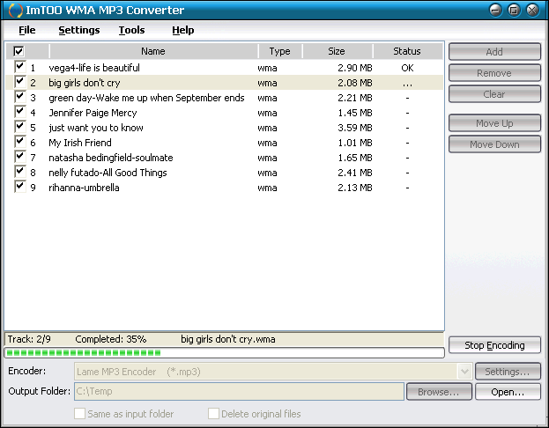
Task: Click 'Completed: 35%' status text
Action: [111, 339]
